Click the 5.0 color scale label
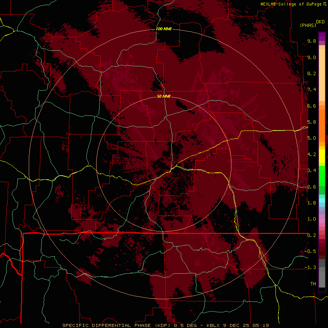 (x=312, y=138)
